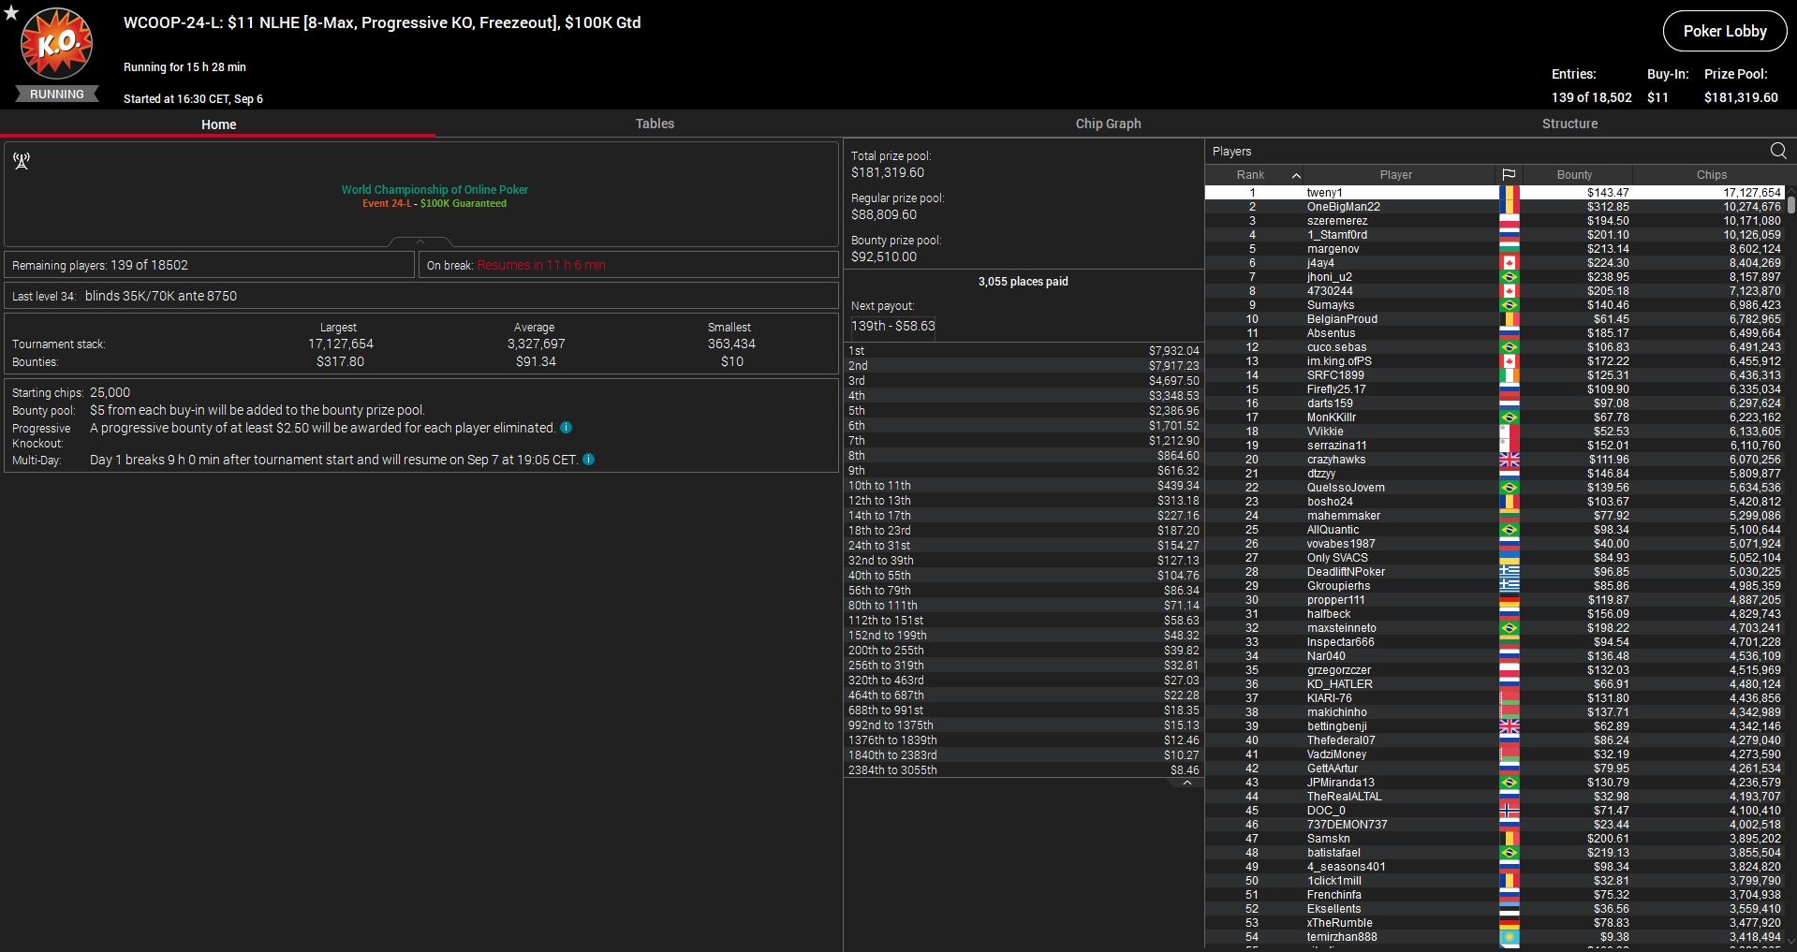Open the player search magnifier
The height and width of the screenshot is (952, 1797).
(1778, 151)
